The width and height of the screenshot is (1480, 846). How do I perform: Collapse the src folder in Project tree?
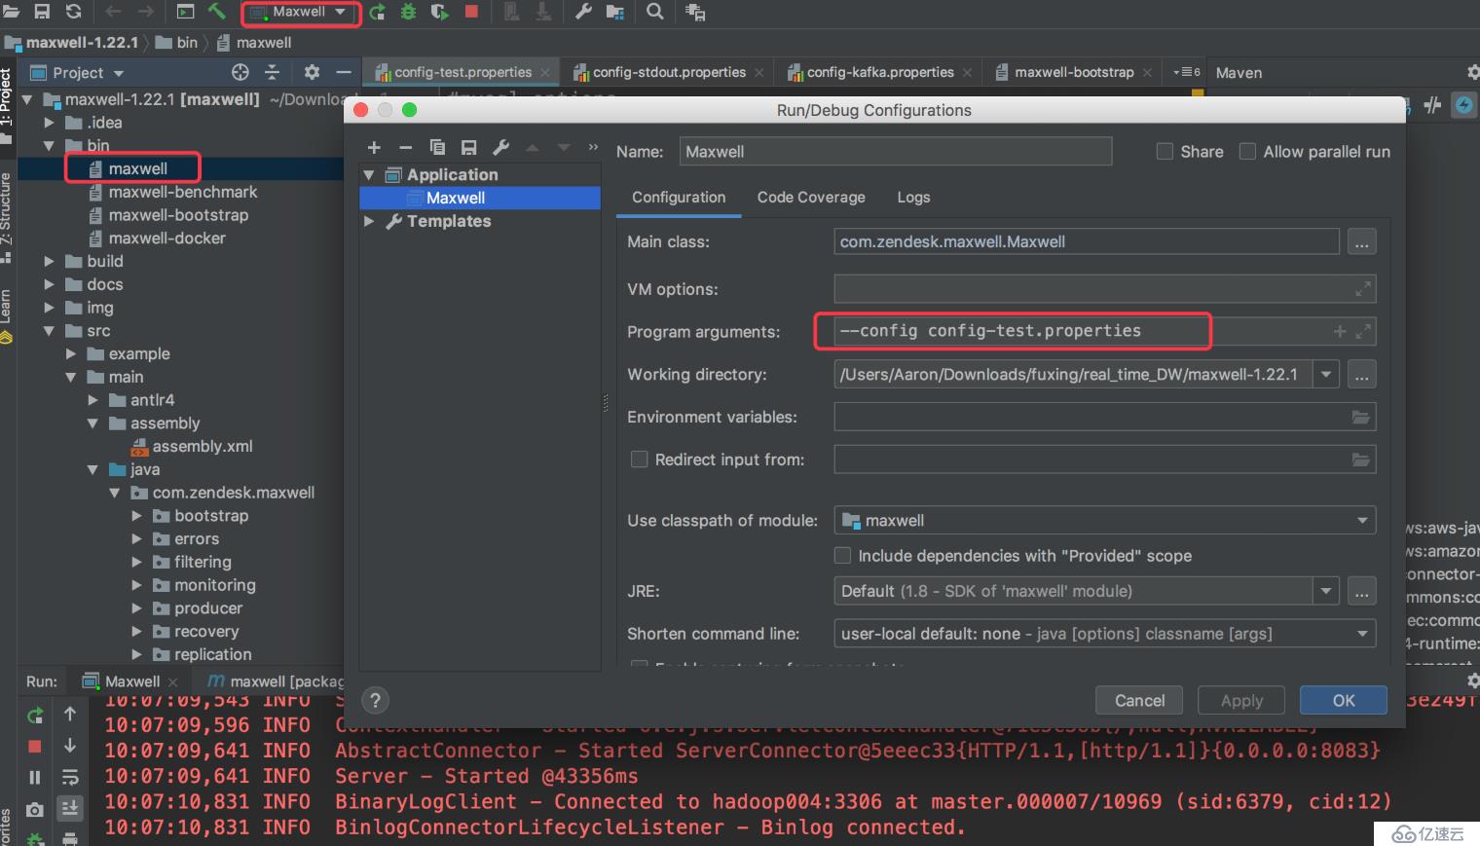(x=49, y=331)
